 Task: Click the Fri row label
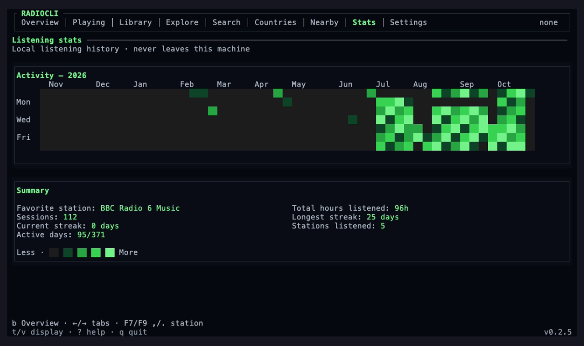tap(23, 137)
